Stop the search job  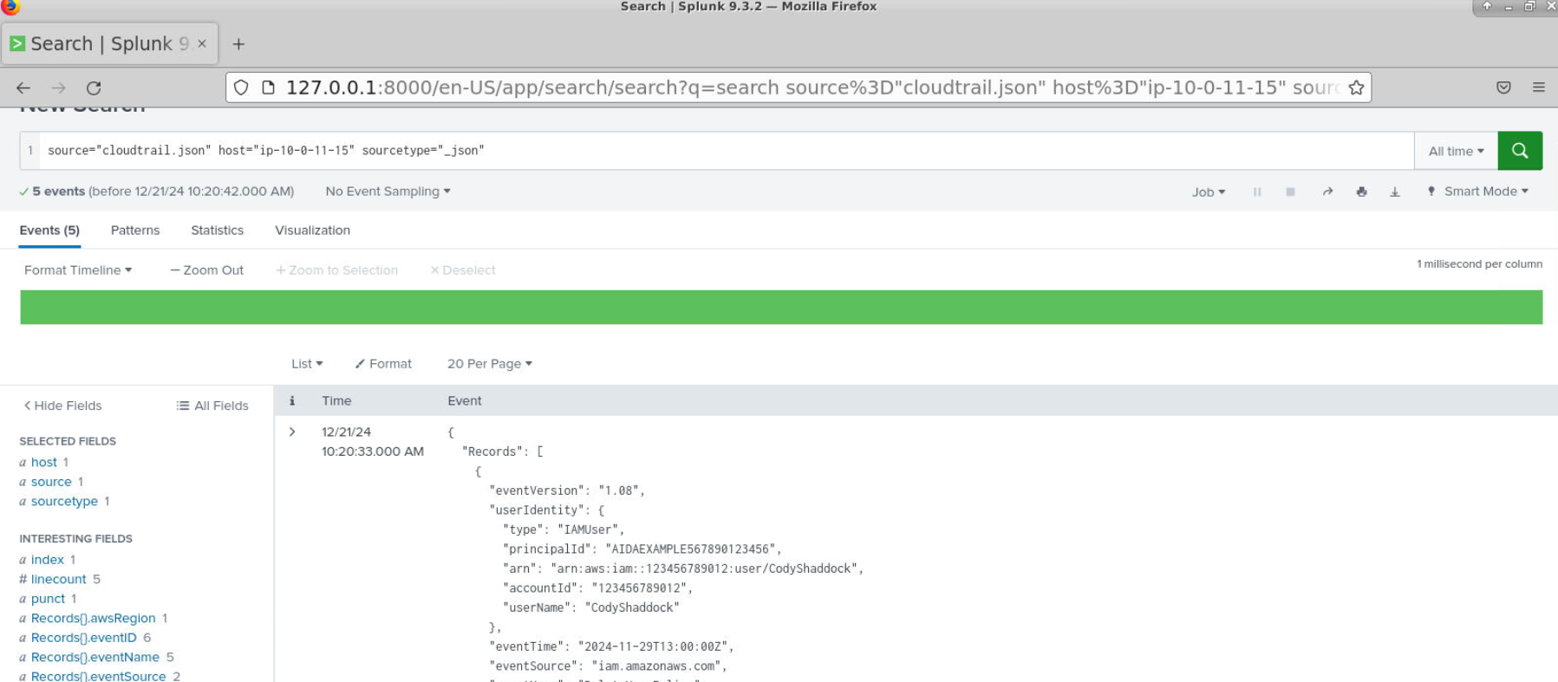[x=1290, y=192]
